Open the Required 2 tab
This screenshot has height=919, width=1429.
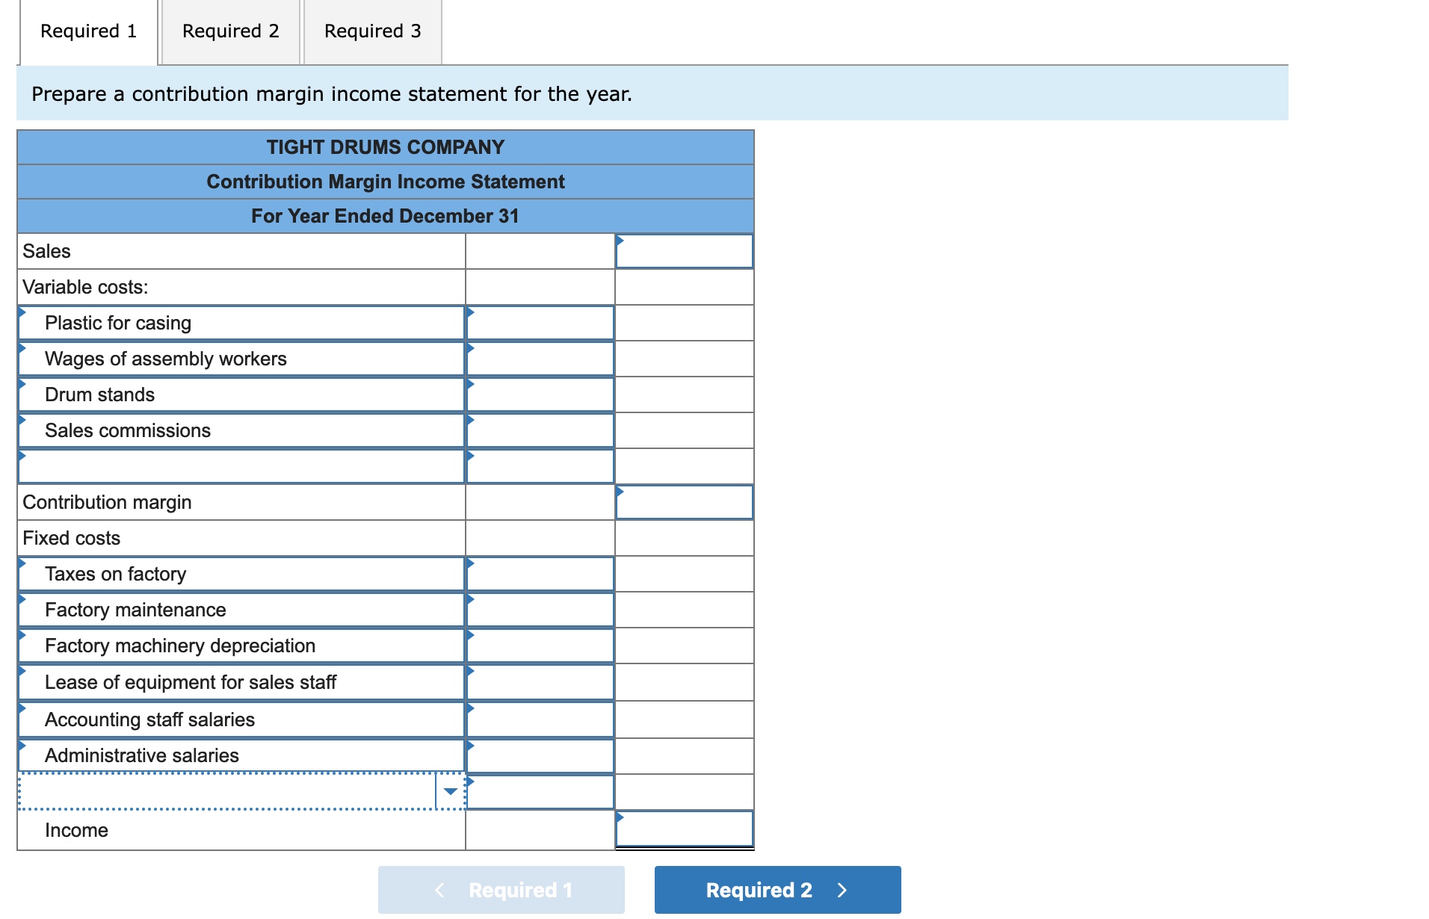tap(230, 31)
